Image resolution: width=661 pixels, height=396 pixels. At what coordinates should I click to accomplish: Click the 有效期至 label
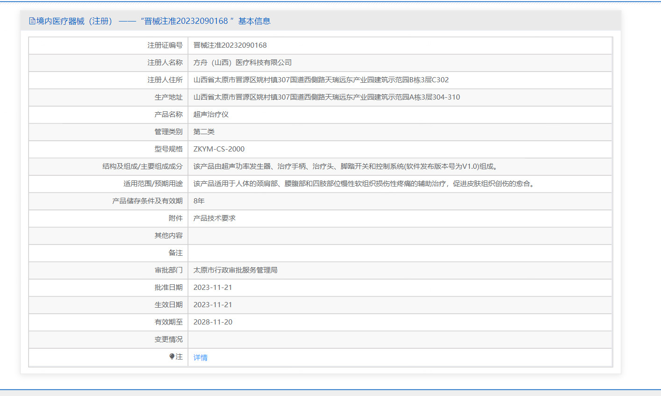coord(169,322)
